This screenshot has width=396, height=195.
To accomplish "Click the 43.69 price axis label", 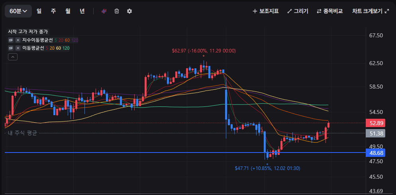I will 376,191.
